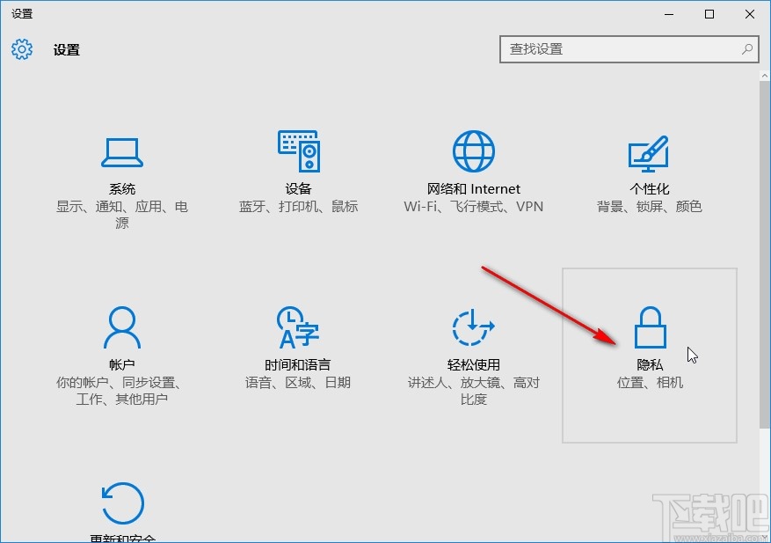Open 更新和安全 settings icon
Viewport: 771px width, 543px height.
pyautogui.click(x=122, y=503)
